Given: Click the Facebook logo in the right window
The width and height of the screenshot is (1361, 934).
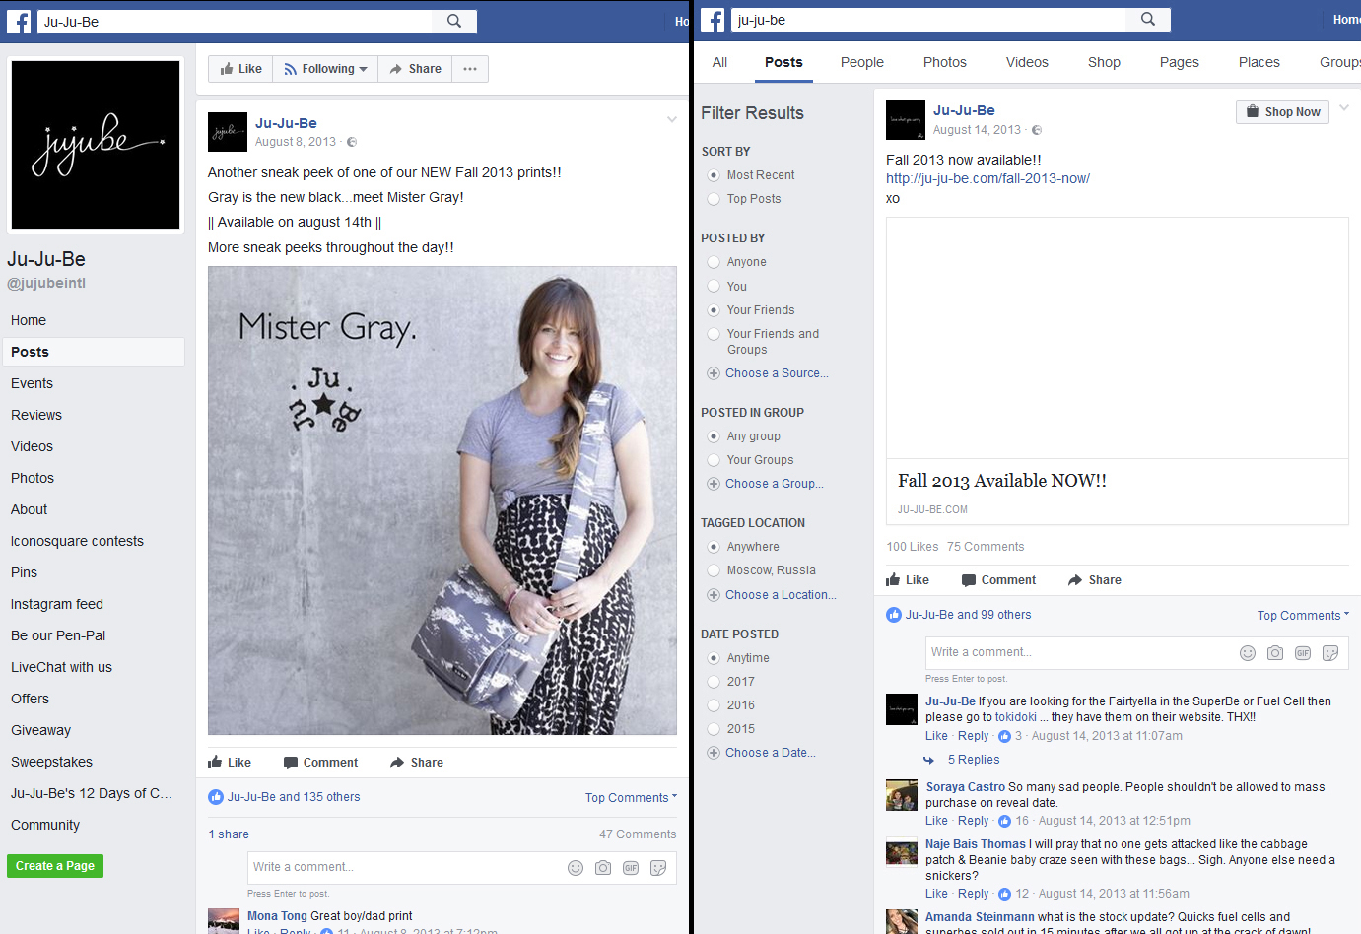Looking at the screenshot, I should [x=713, y=20].
